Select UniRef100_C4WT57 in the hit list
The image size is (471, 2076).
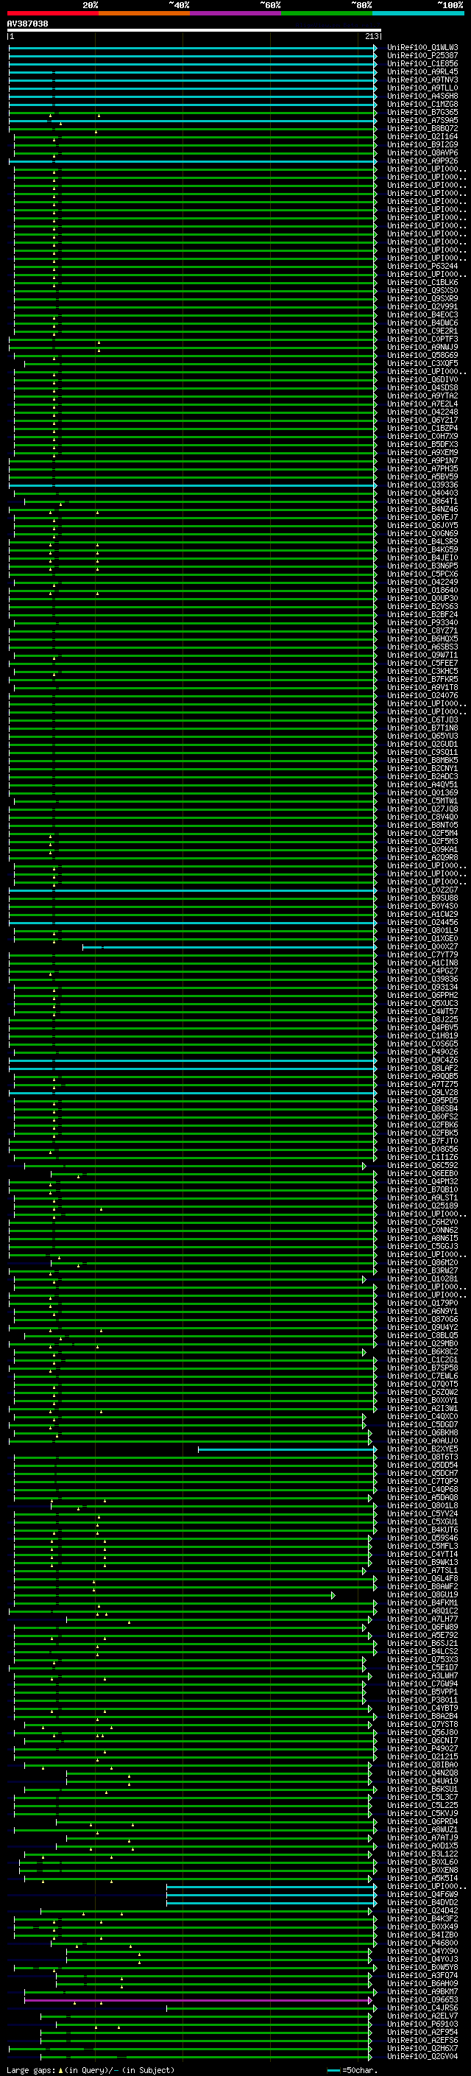pyautogui.click(x=422, y=1010)
